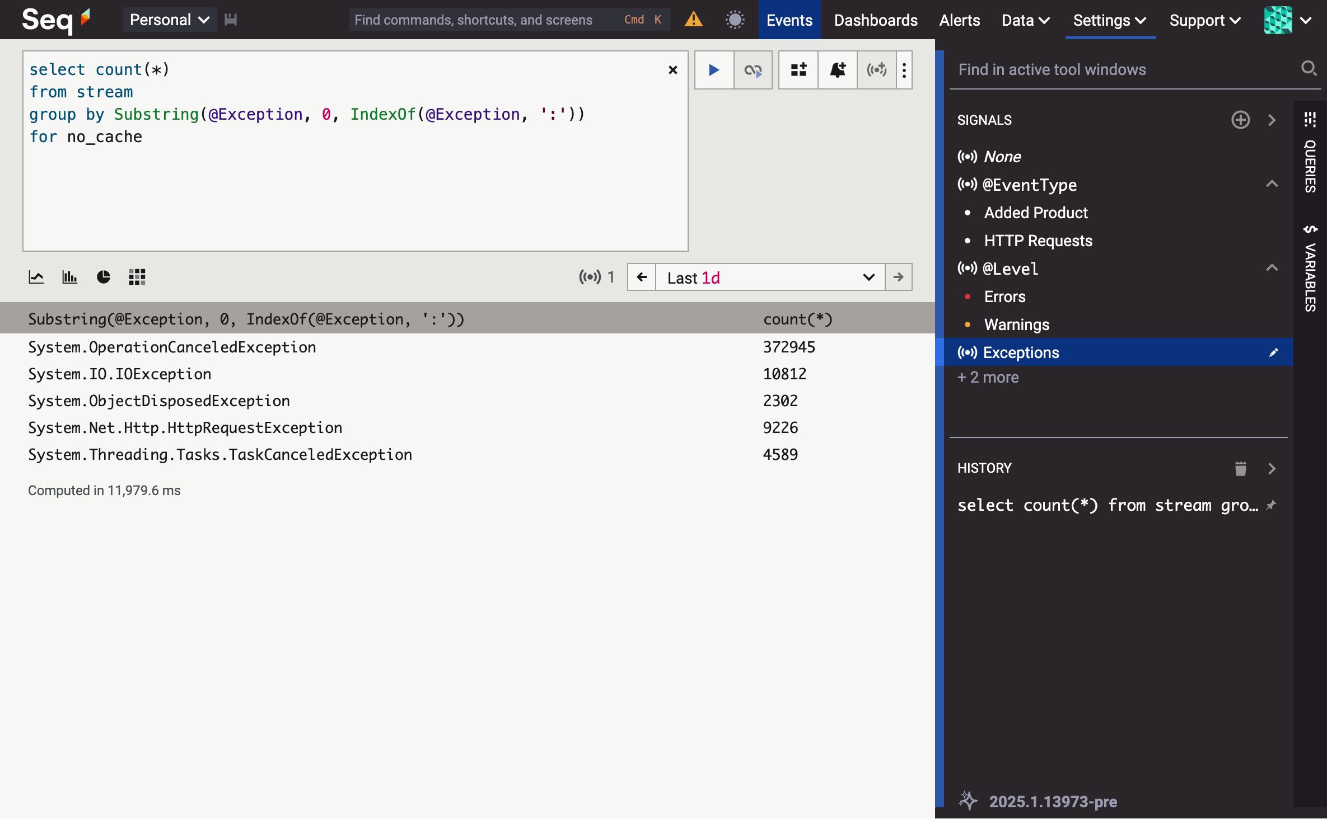The image size is (1327, 819).
Task: Toggle the light/dark theme sun icon
Action: [735, 20]
